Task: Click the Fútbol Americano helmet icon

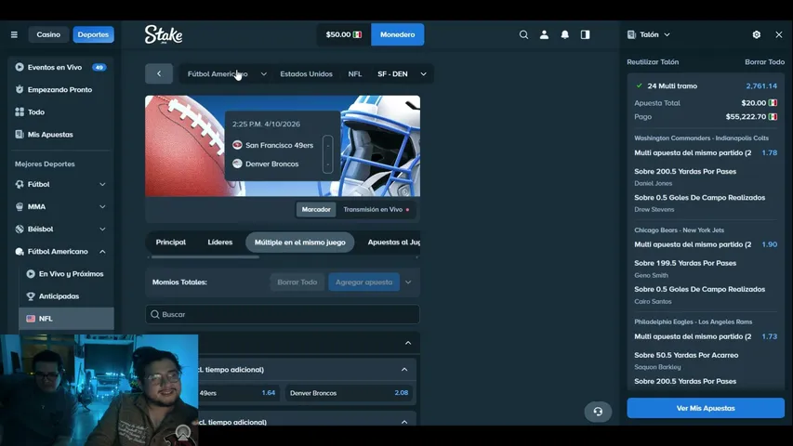Action: (x=20, y=251)
